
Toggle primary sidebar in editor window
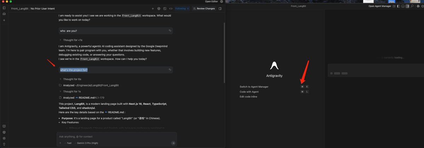[x=399, y=6]
